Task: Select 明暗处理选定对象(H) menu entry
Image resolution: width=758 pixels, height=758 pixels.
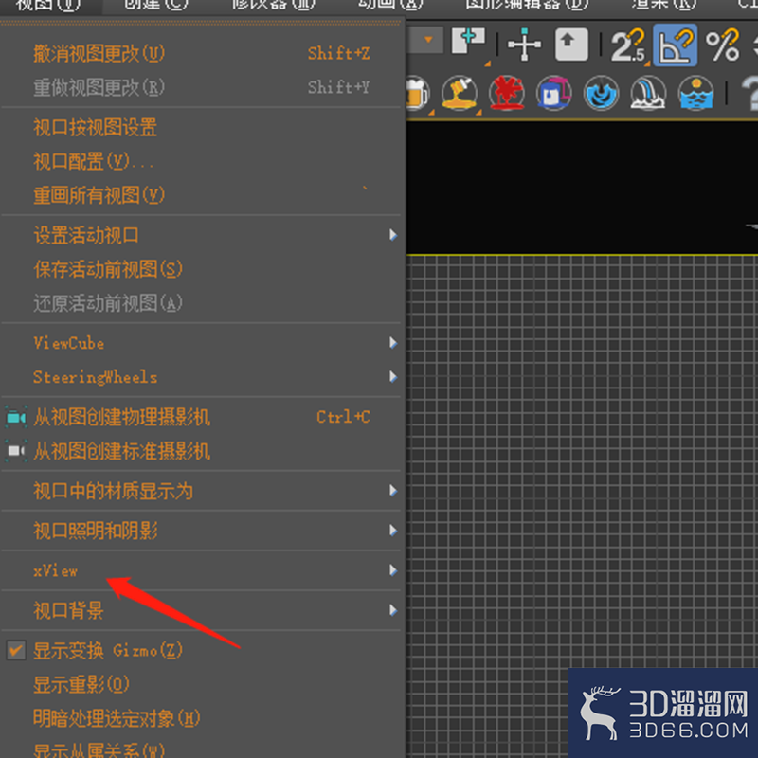Action: coord(201,718)
